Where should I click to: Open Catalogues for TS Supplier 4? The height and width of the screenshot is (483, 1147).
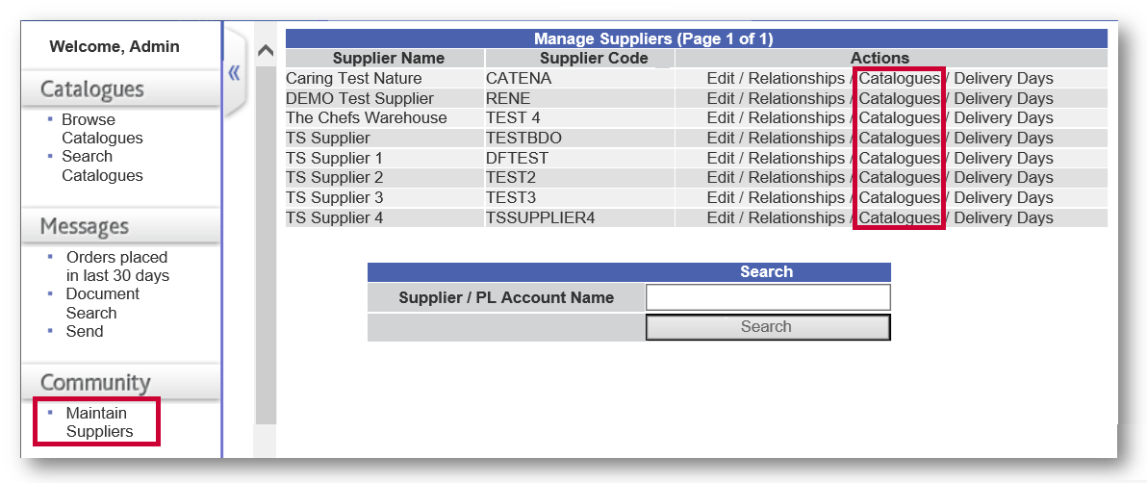(900, 217)
